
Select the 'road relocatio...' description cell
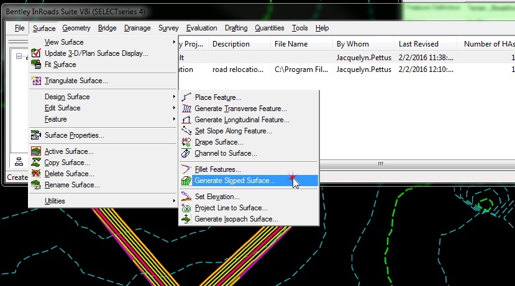pos(238,69)
